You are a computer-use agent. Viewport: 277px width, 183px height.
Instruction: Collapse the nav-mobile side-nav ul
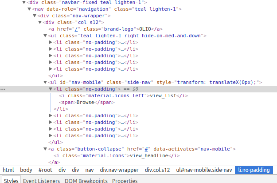(x=45, y=82)
